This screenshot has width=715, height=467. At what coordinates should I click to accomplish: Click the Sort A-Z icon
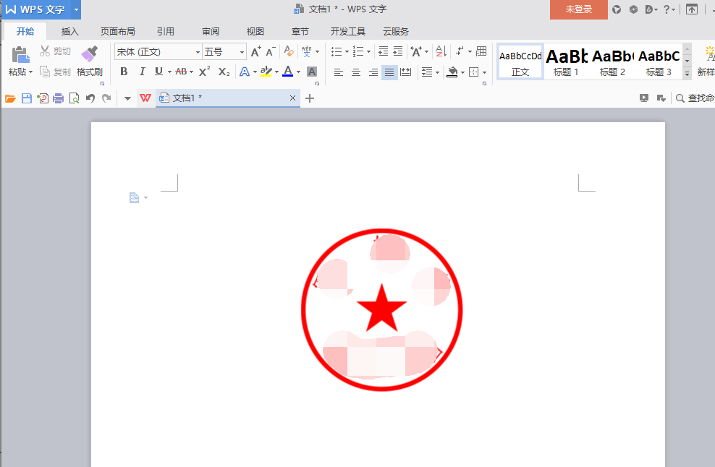(x=441, y=51)
